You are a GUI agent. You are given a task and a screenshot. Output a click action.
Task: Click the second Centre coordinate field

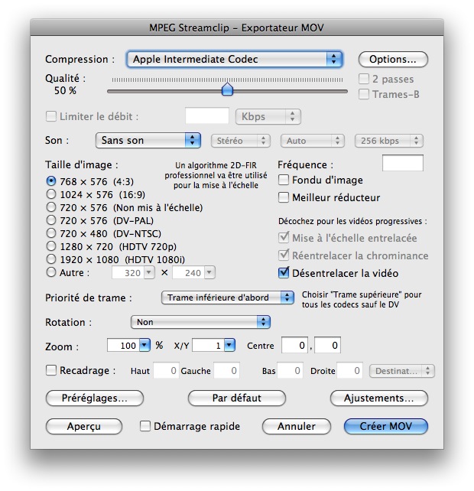click(327, 345)
